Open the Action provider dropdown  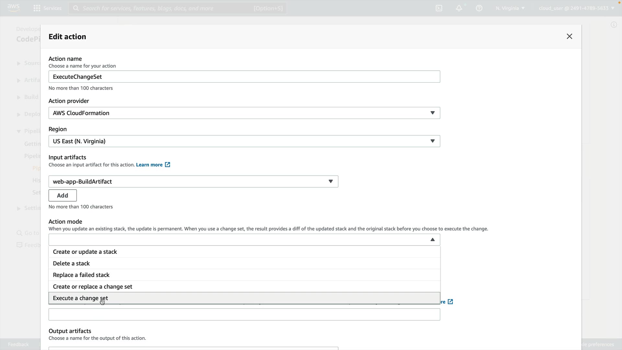coord(244,113)
